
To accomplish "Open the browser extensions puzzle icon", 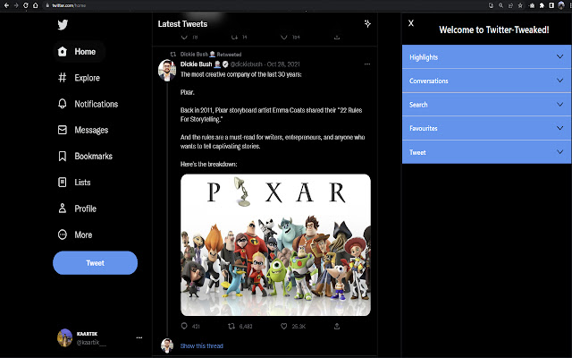I will pos(542,5).
